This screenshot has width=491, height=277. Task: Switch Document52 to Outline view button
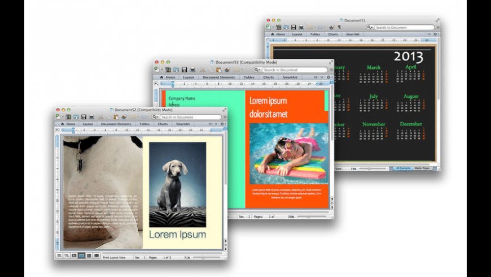point(67,256)
